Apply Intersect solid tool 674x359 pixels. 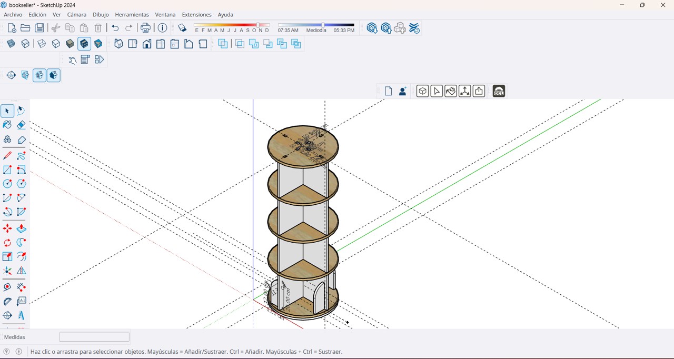(x=240, y=44)
